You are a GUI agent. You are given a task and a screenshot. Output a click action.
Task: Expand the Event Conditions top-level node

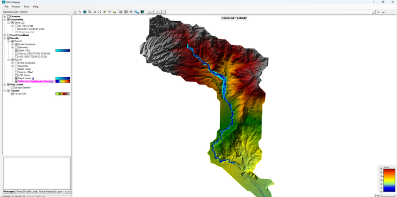pos(4,35)
